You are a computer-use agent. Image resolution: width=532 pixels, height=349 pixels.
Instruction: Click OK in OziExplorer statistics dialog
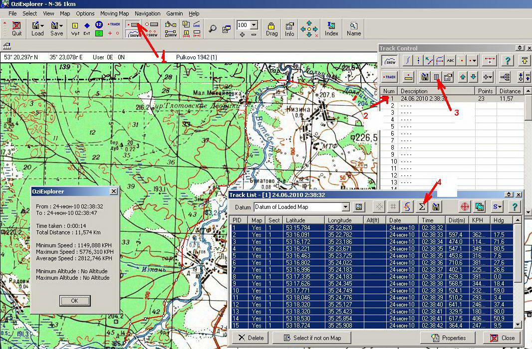[75, 301]
